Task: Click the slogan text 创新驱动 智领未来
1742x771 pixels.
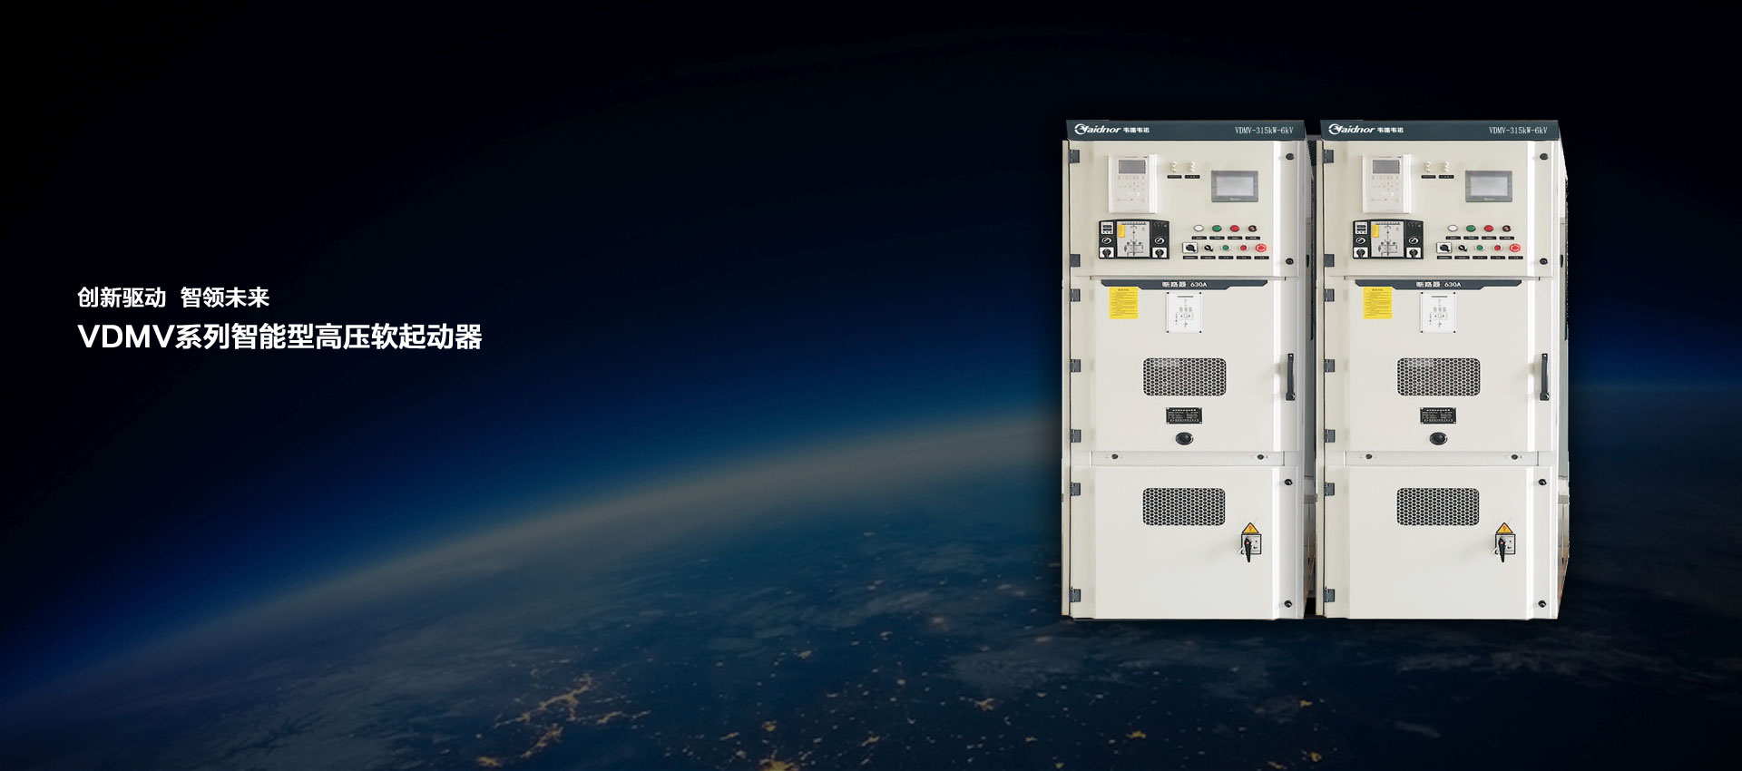Action: [173, 298]
